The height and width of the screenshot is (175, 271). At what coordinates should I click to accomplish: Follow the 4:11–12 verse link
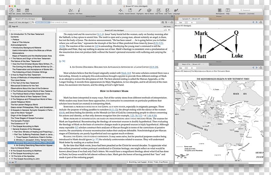tap(113, 110)
